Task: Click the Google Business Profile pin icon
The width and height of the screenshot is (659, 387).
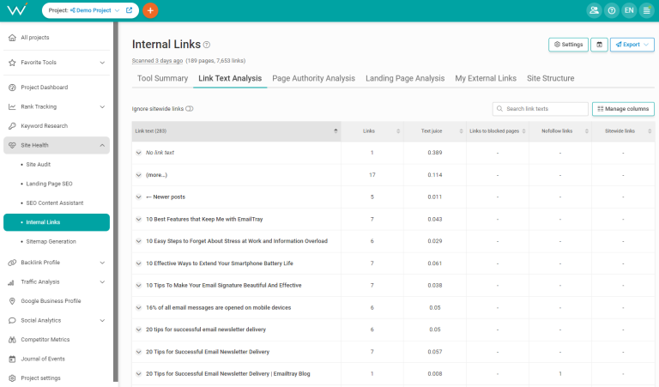Action: pyautogui.click(x=12, y=301)
